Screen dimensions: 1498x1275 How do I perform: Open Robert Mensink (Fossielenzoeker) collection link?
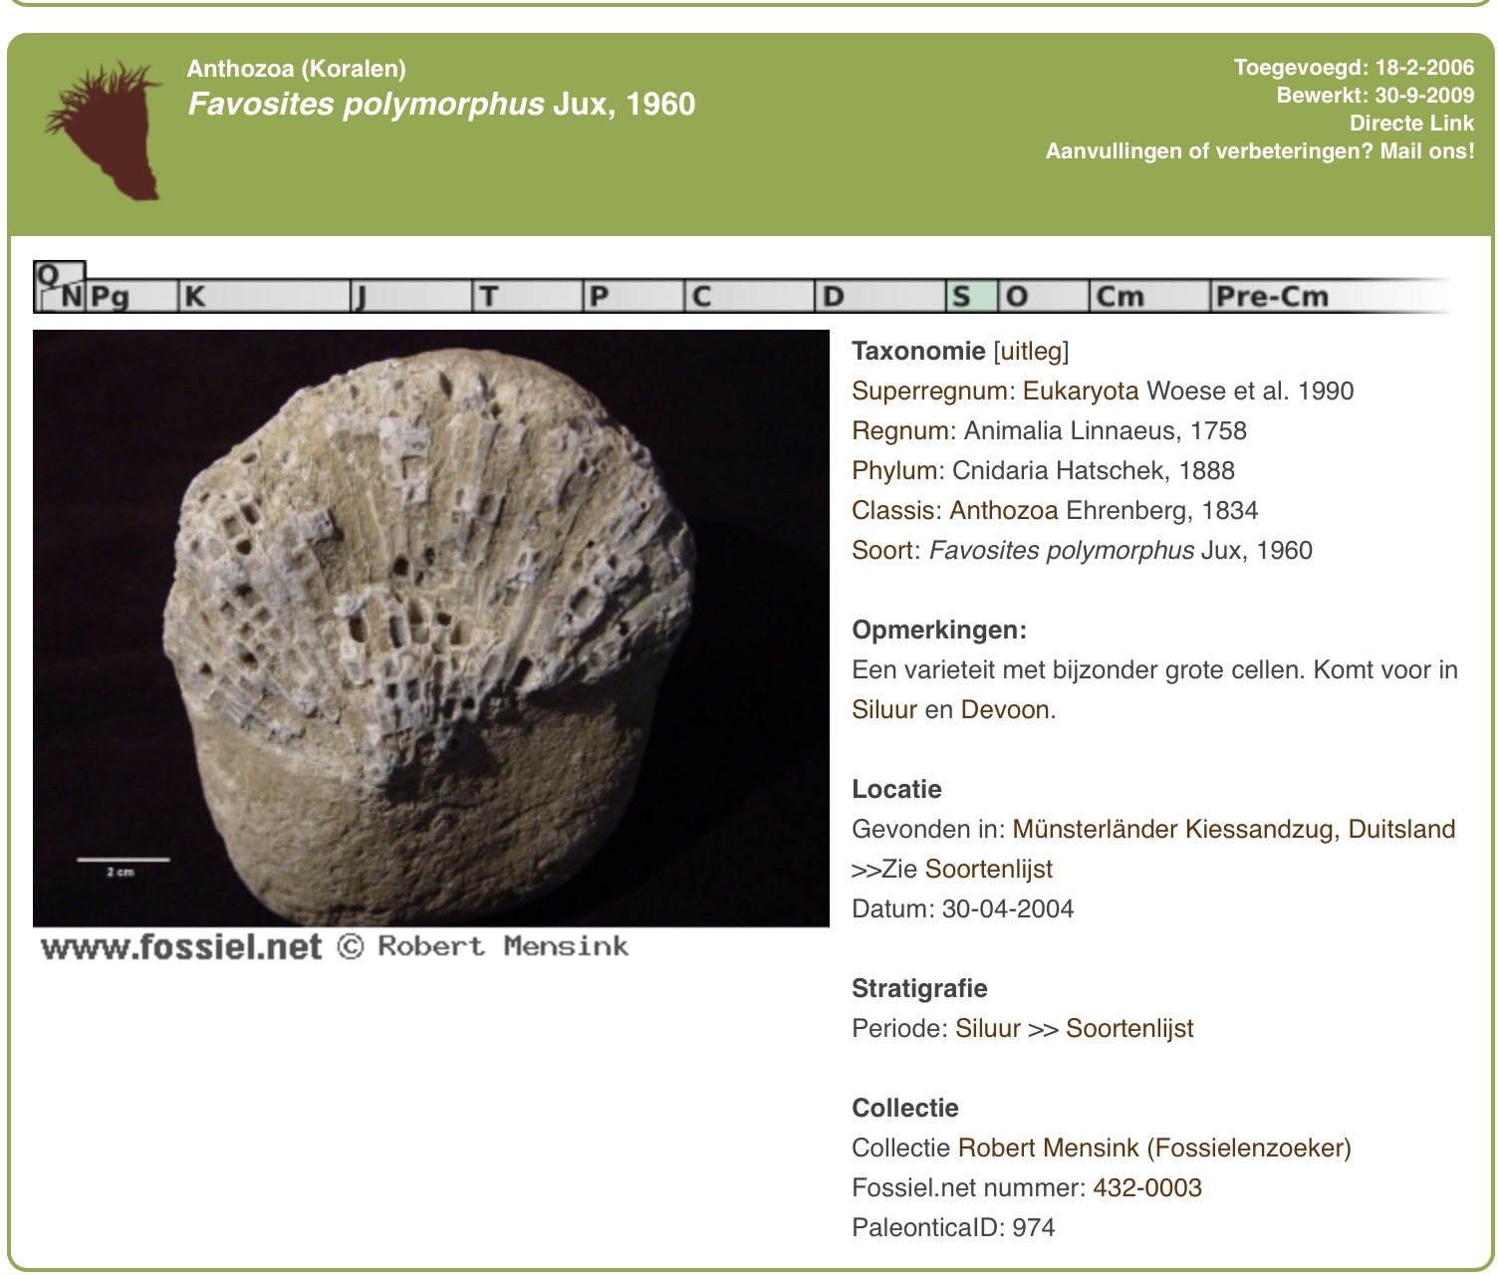(1153, 1148)
